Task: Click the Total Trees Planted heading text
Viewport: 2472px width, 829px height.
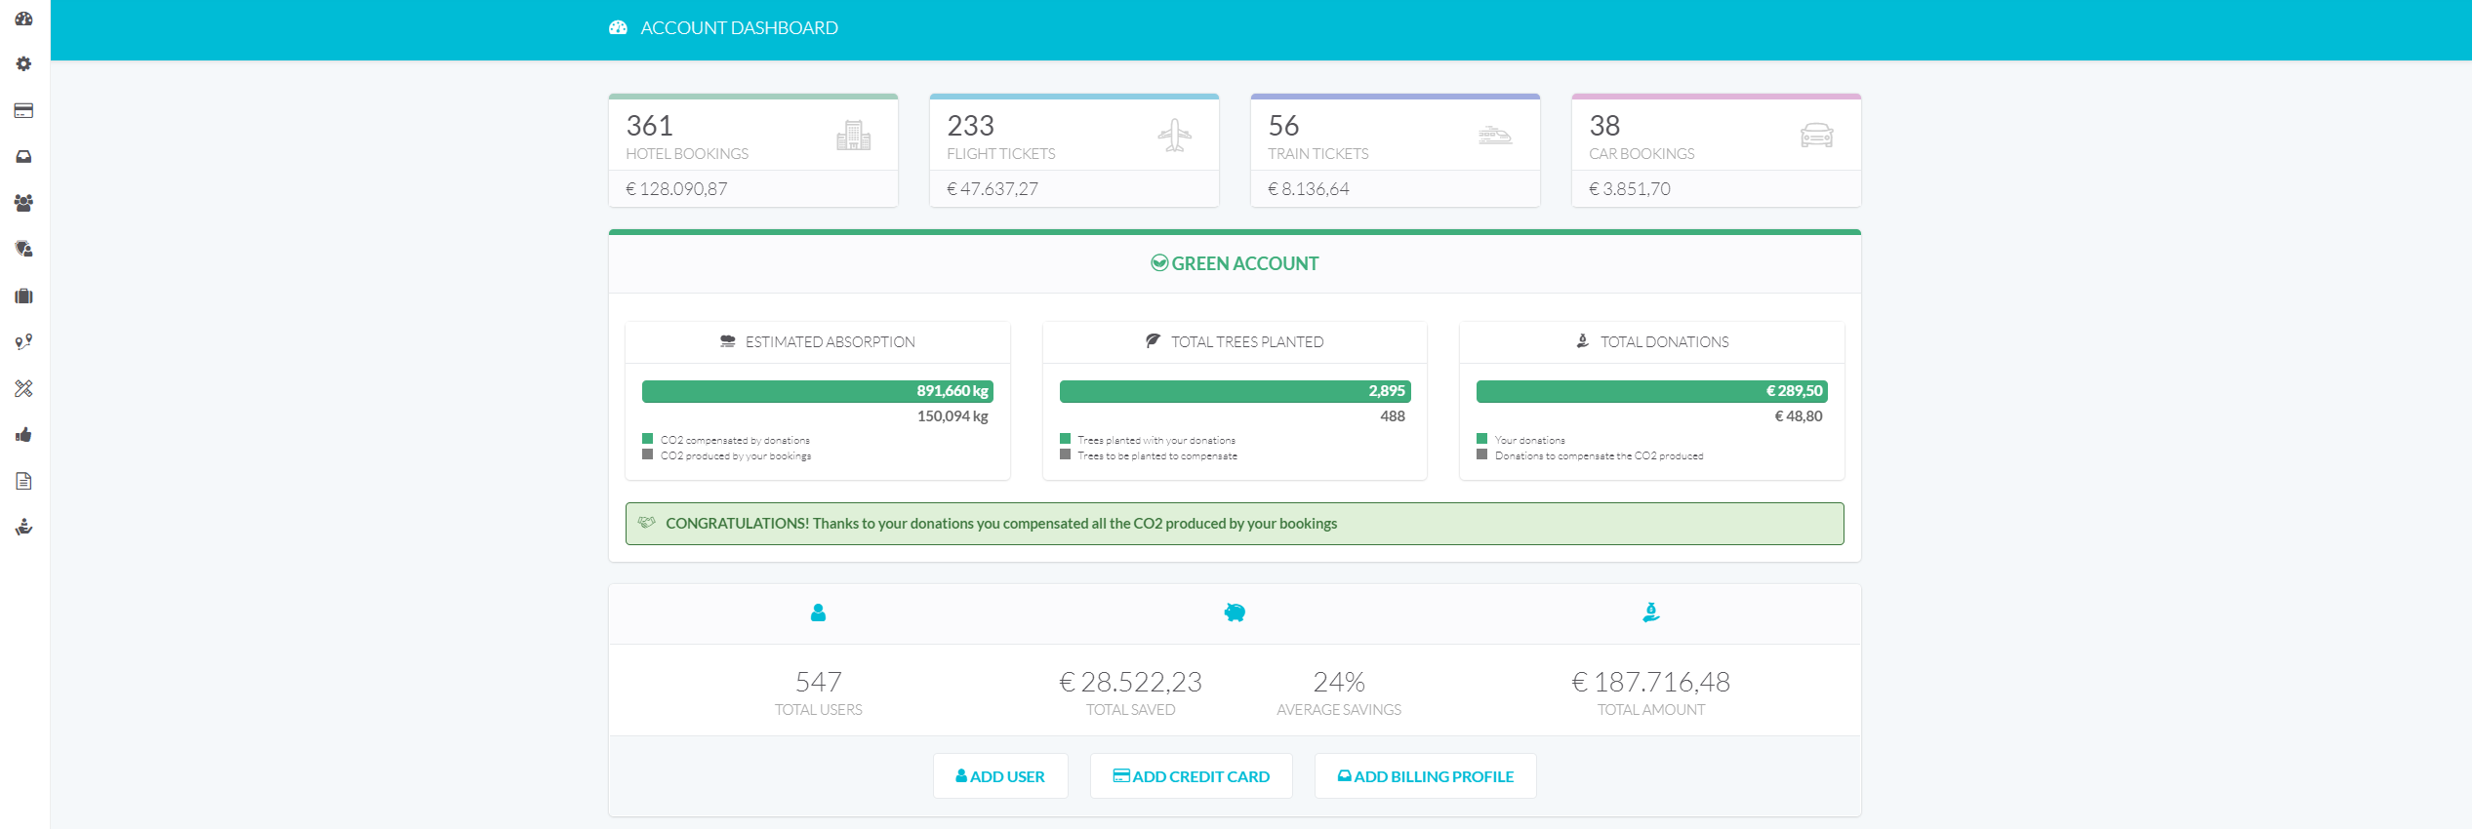Action: (x=1247, y=342)
